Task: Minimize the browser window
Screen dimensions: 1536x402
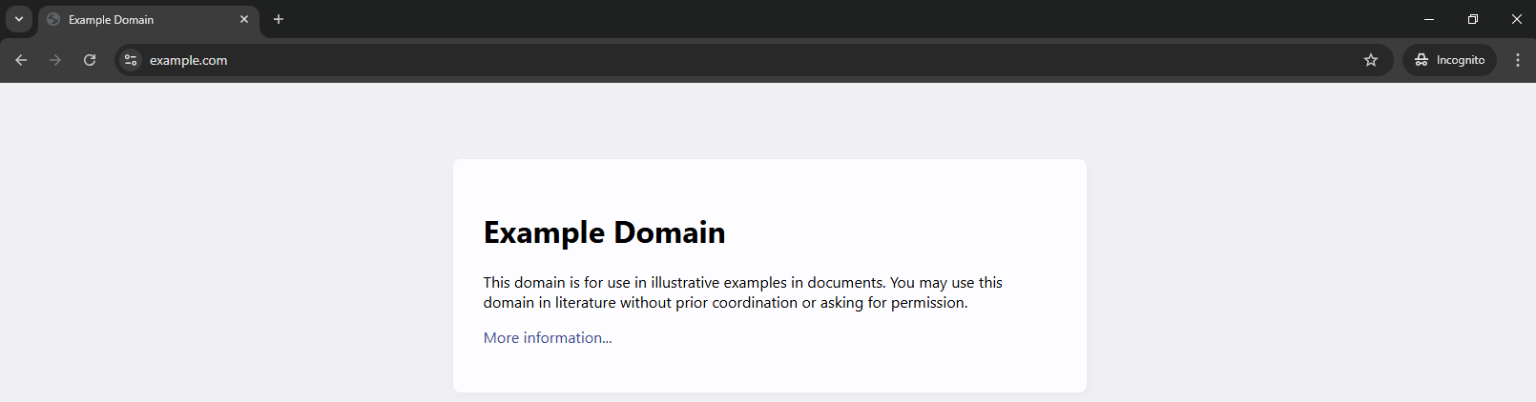Action: pos(1429,19)
